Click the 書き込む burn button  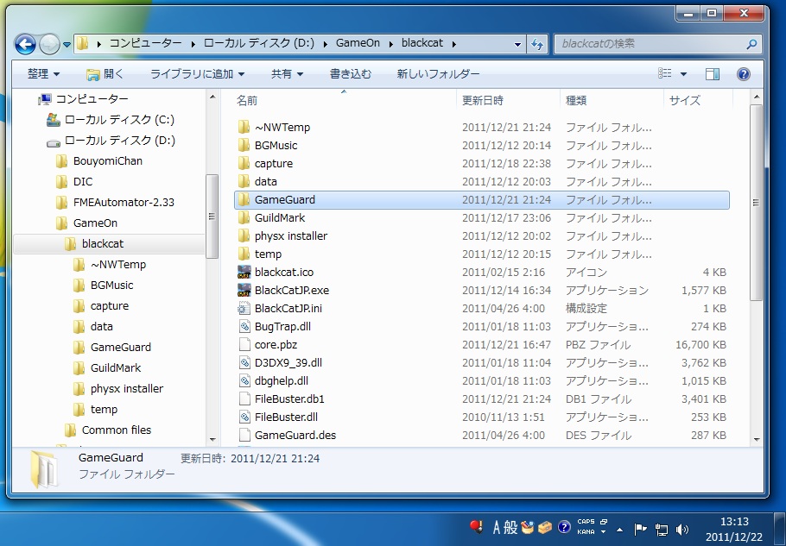click(351, 74)
